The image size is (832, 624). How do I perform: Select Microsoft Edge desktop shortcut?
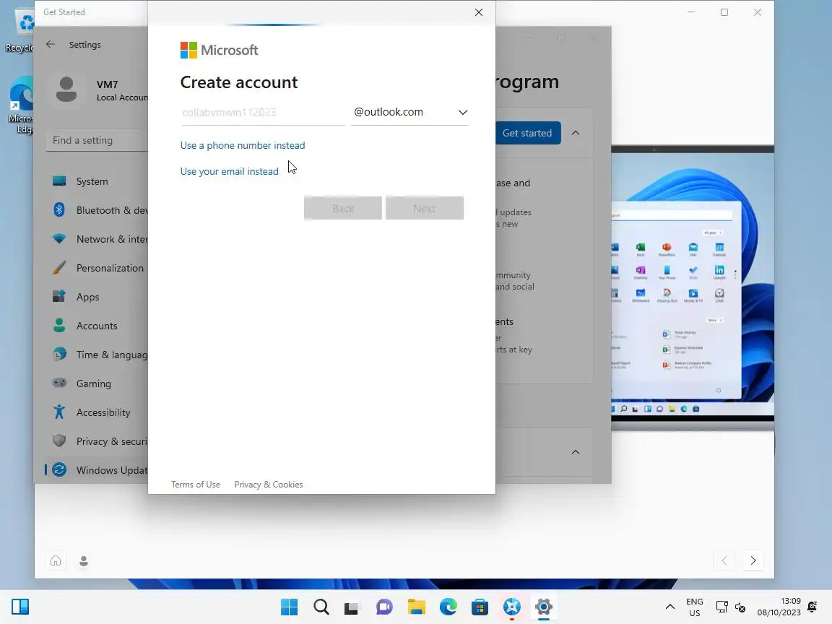21,105
